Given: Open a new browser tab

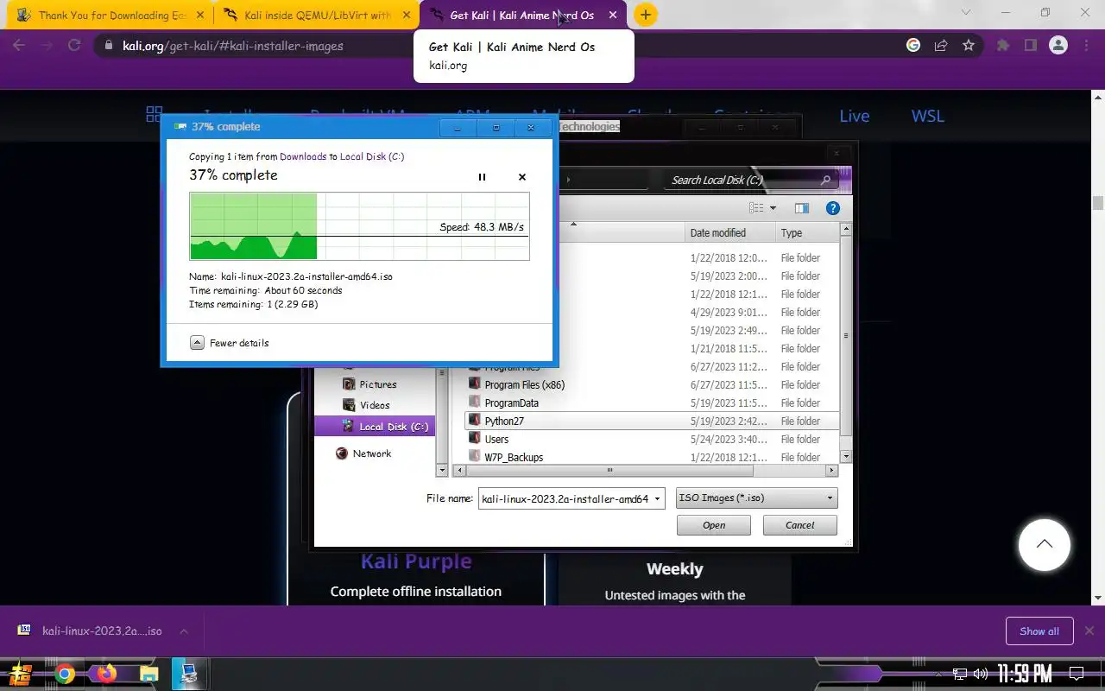Looking at the screenshot, I should click(645, 15).
